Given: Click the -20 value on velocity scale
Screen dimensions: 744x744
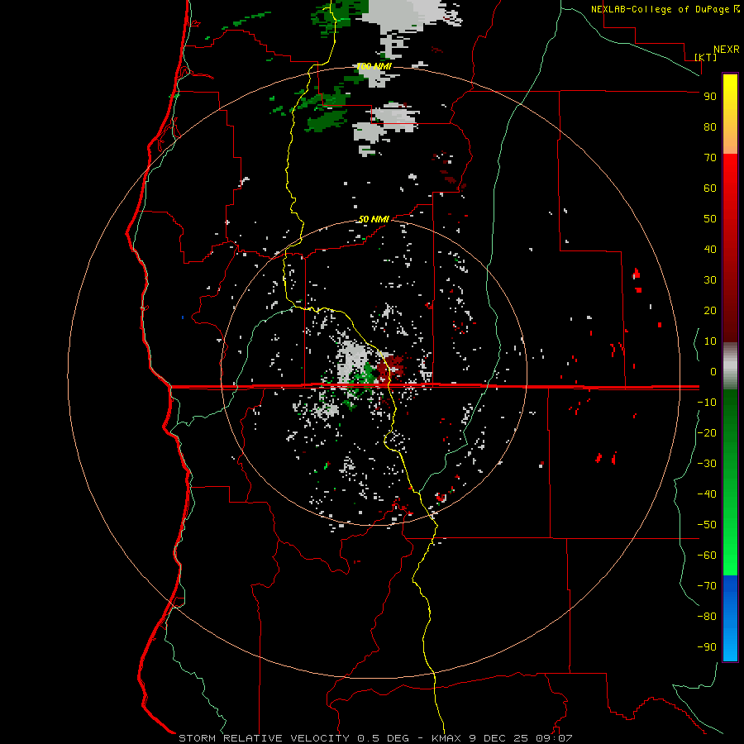Looking at the screenshot, I should coord(707,432).
